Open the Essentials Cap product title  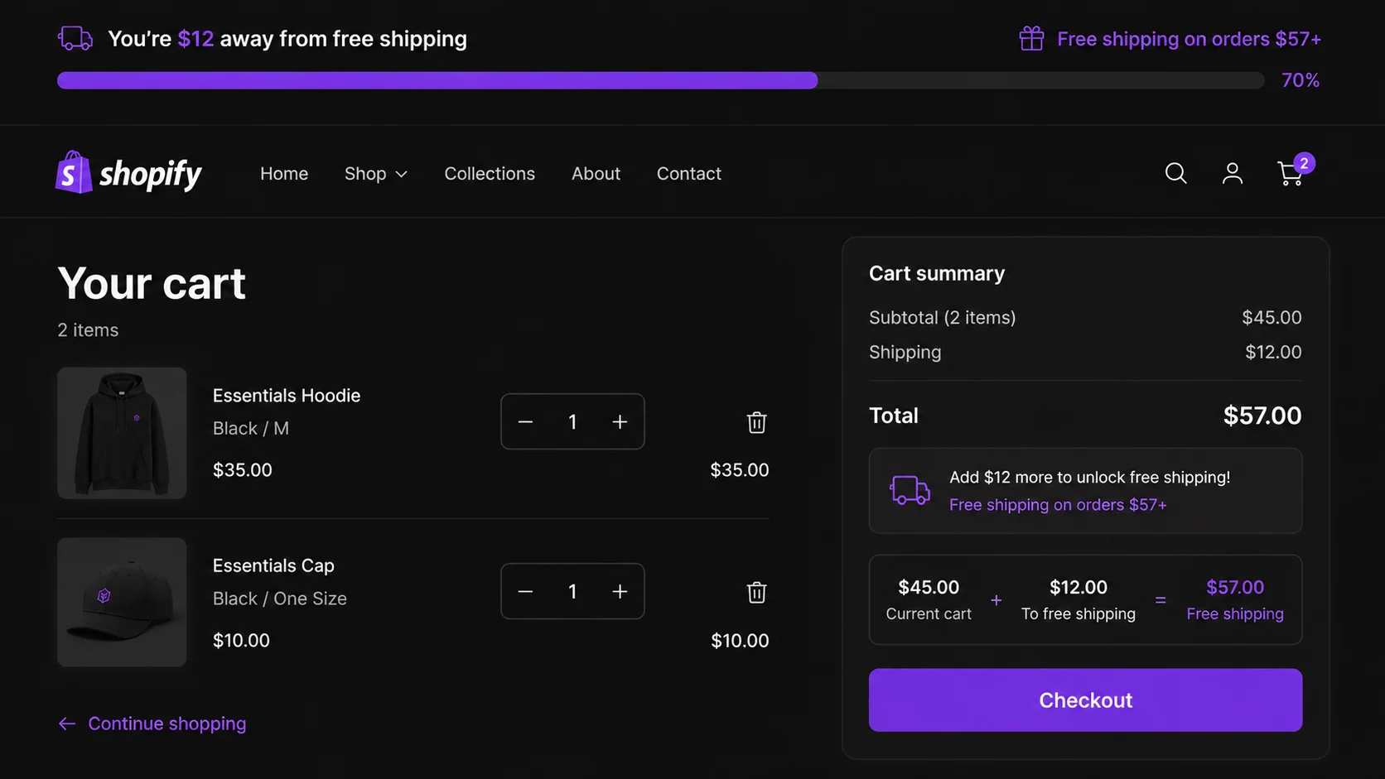273,565
